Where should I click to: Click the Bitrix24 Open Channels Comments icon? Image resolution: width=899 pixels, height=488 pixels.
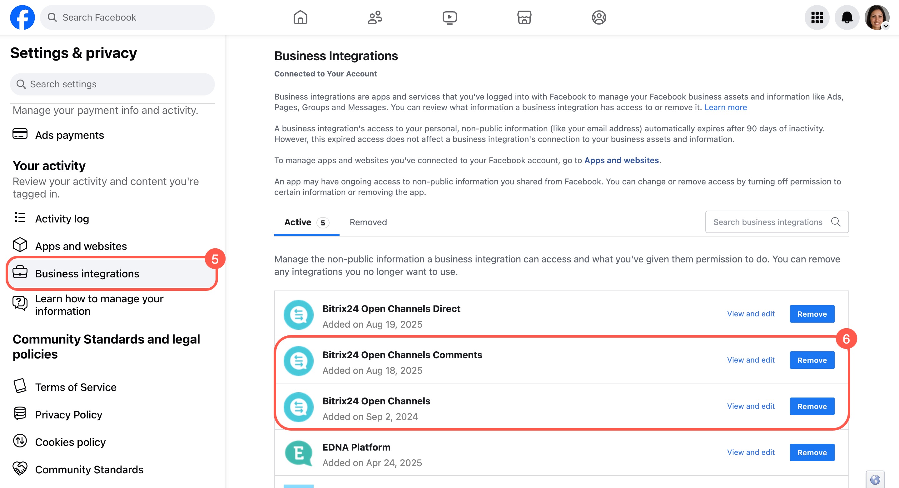[299, 361]
